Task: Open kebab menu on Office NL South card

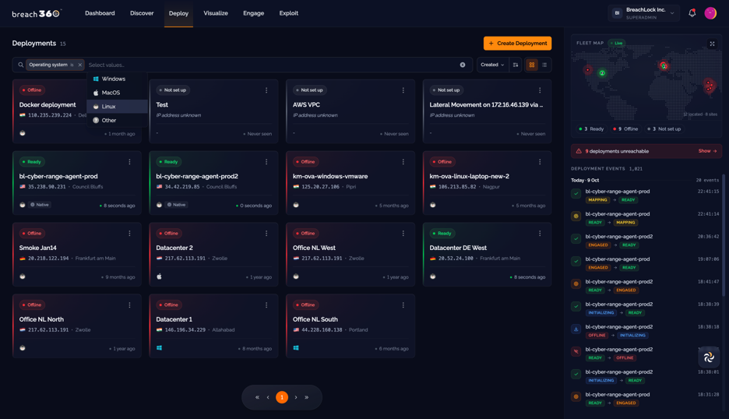Action: click(x=403, y=305)
